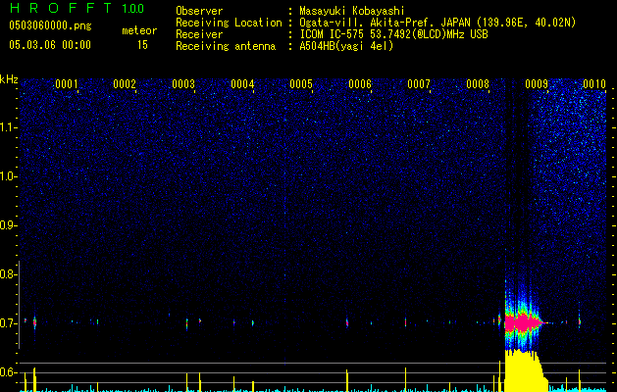This screenshot has height=392, width=617.
Task: Click observer name Masayuki Kobayashi
Action: pyautogui.click(x=352, y=11)
